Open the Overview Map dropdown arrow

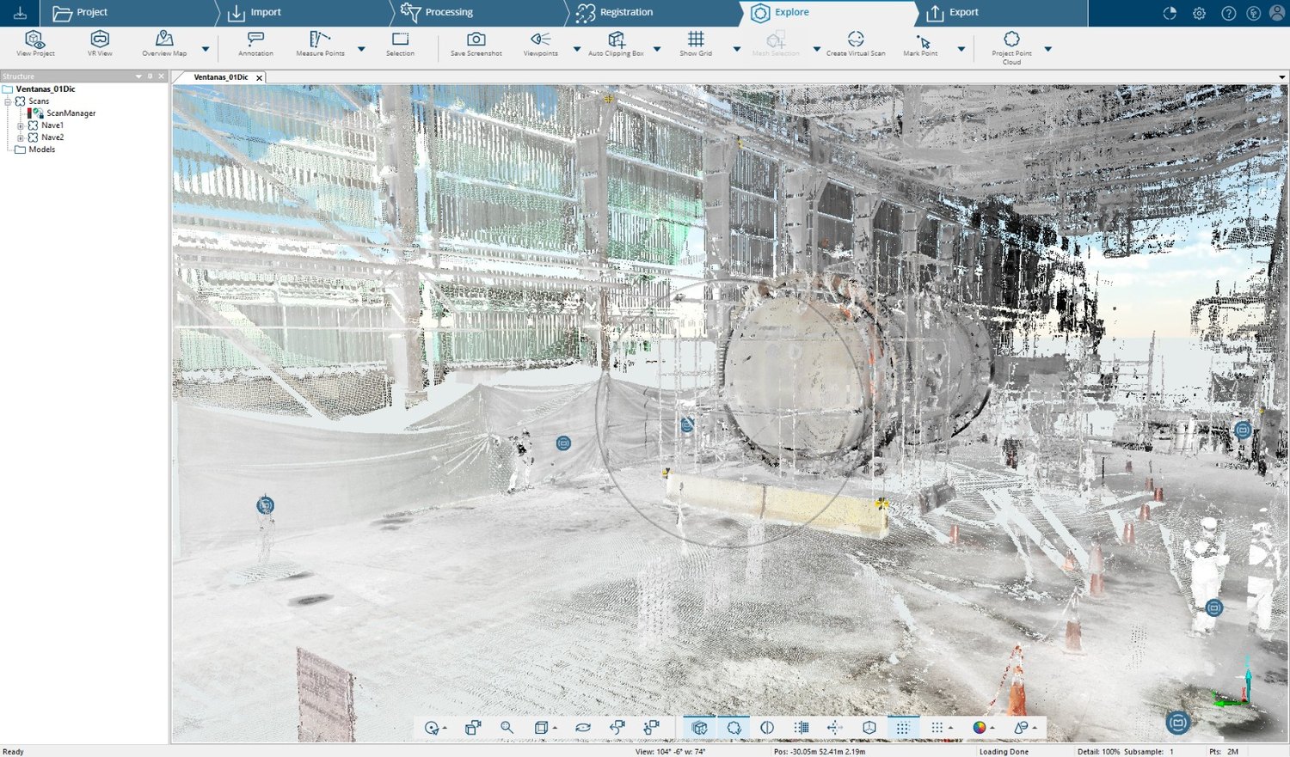coord(206,49)
